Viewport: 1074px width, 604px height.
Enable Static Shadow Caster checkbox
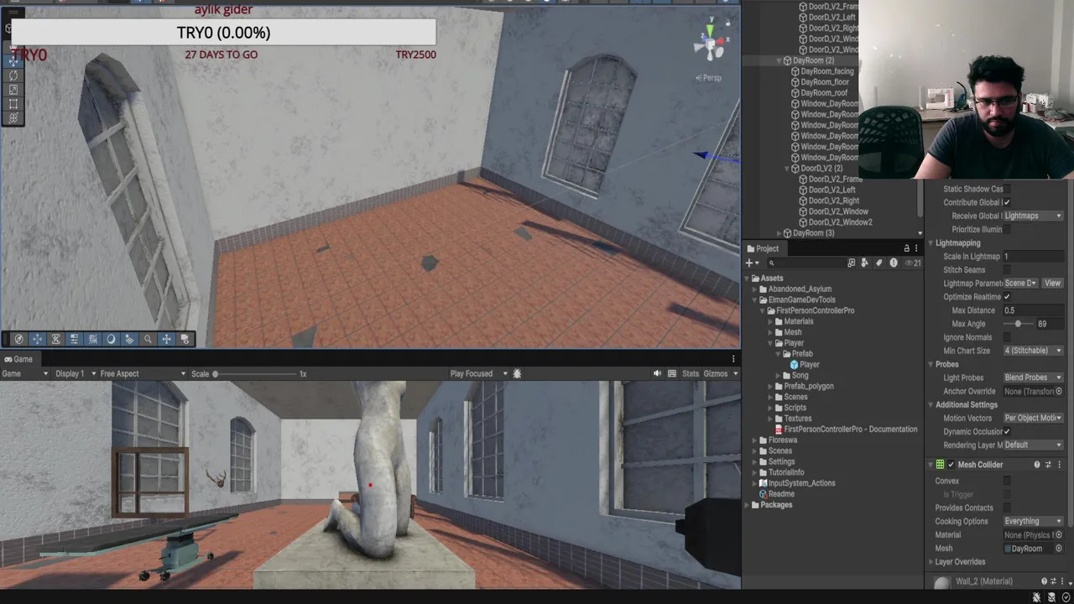click(x=1007, y=189)
